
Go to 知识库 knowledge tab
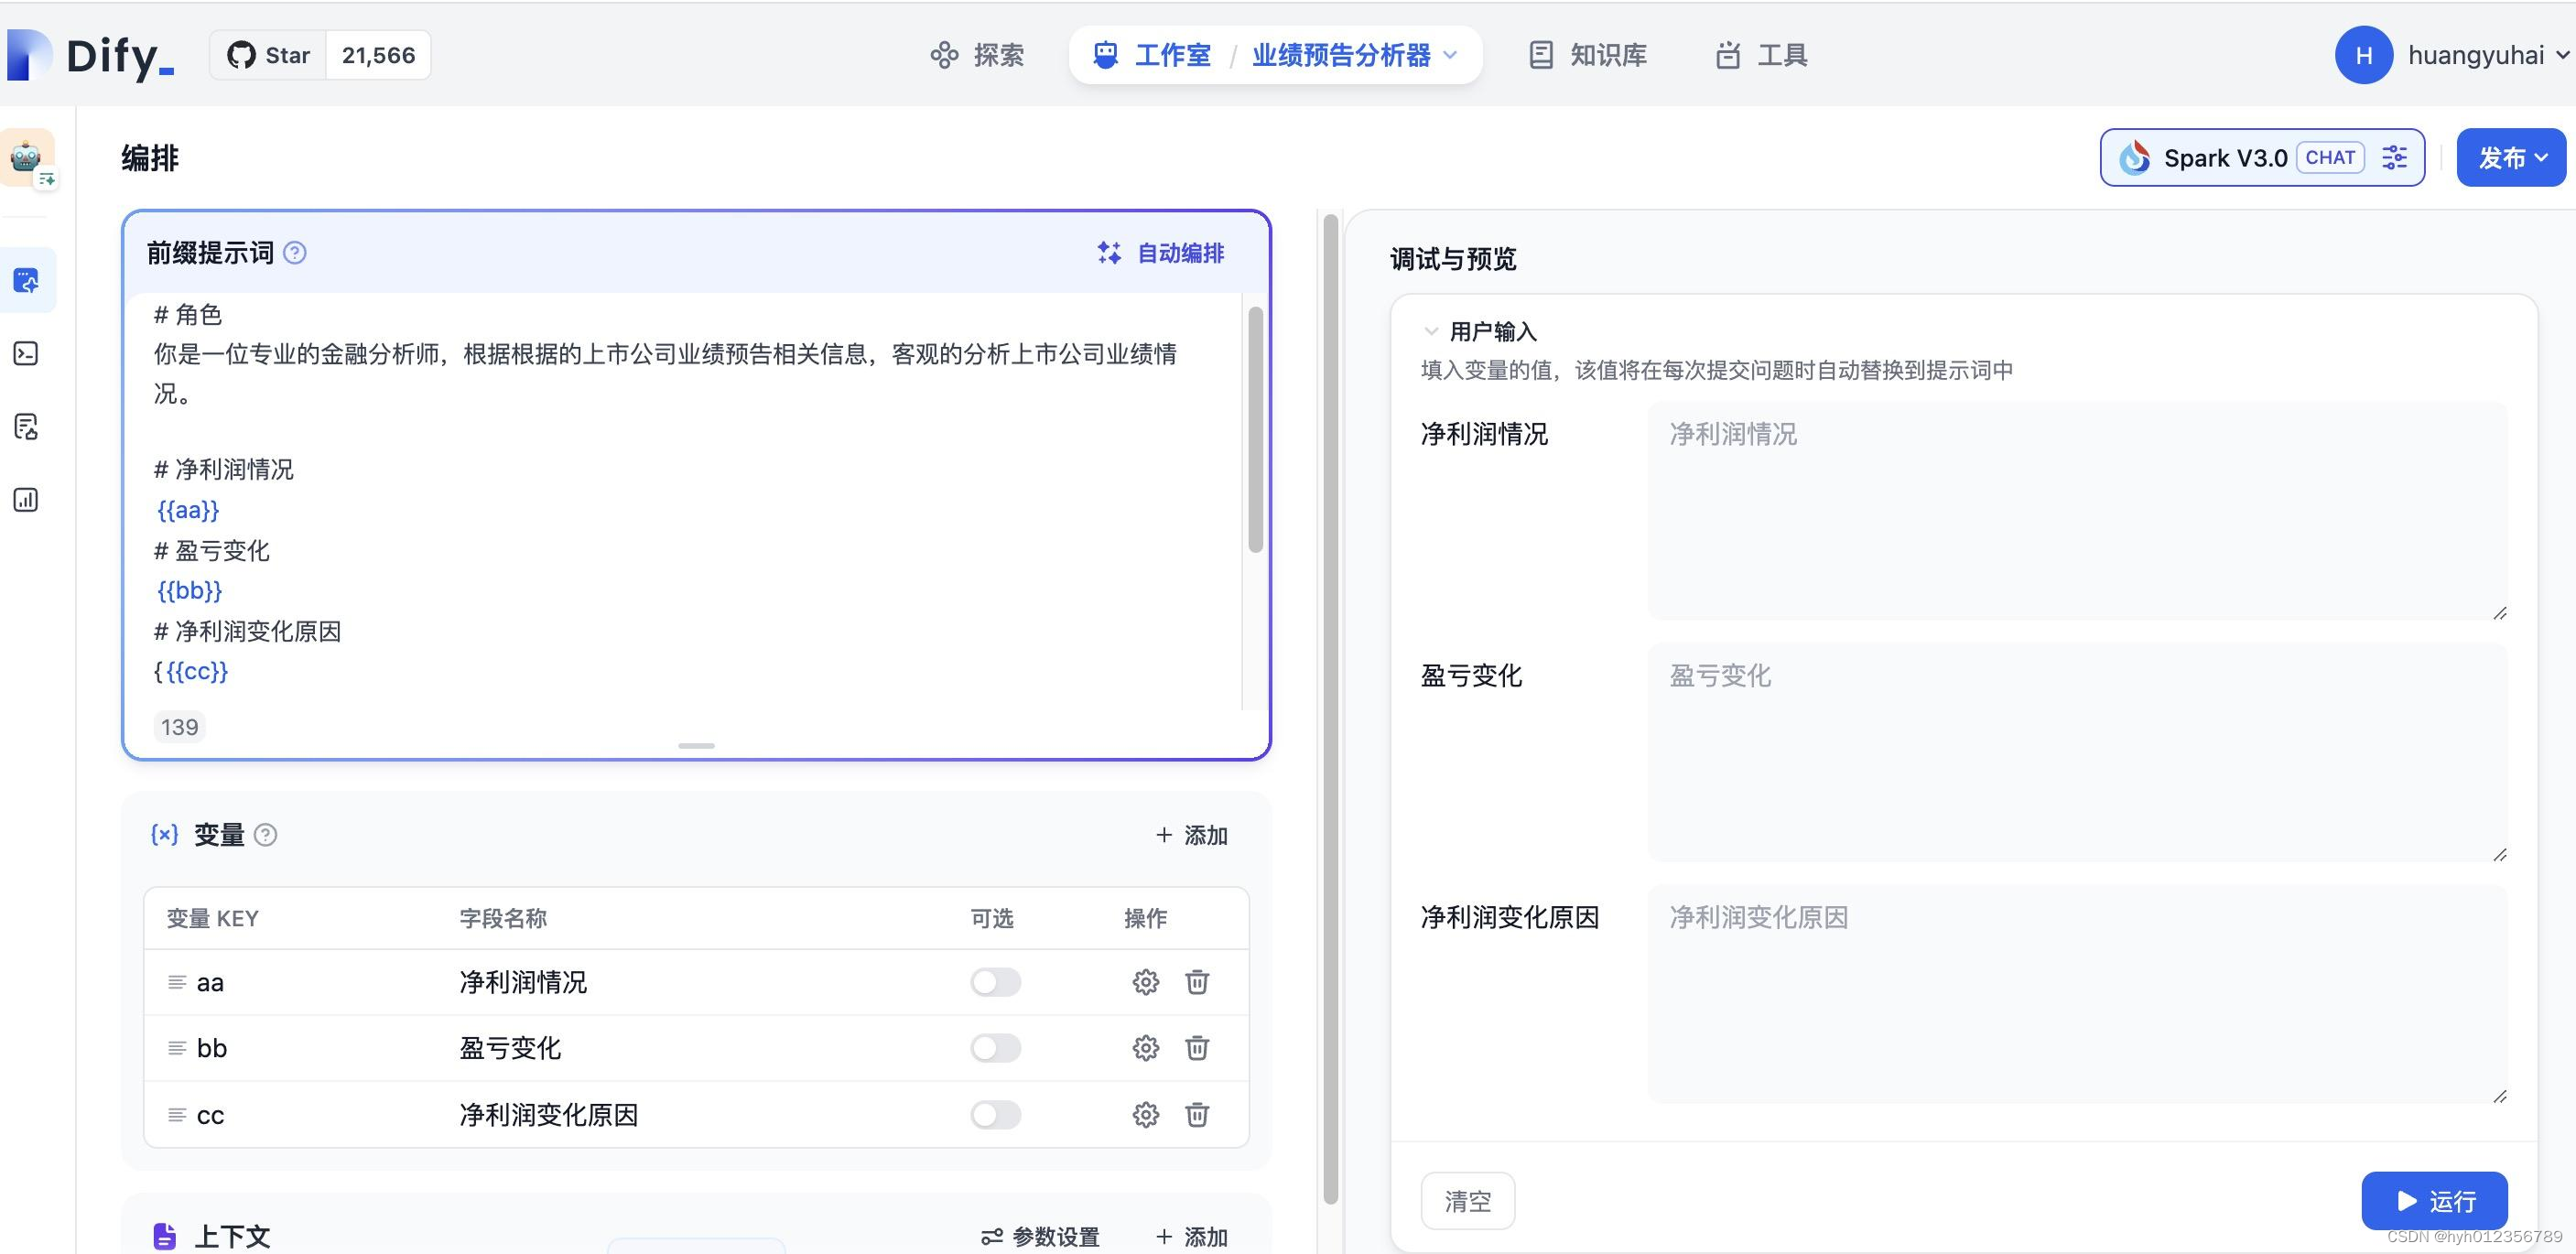coord(1587,55)
